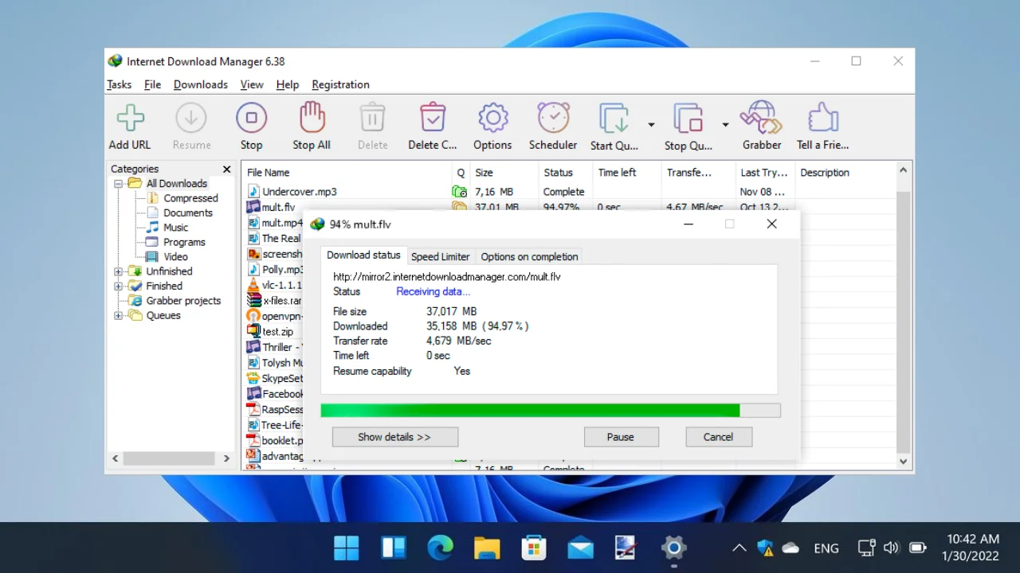Open Stop Queue dropdown arrow
The width and height of the screenshot is (1020, 573).
[725, 125]
